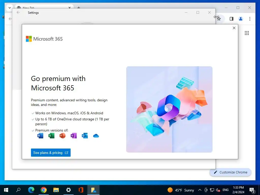Close the Microsoft 365 premium dialog
This screenshot has height=195, width=260.
pos(234,28)
